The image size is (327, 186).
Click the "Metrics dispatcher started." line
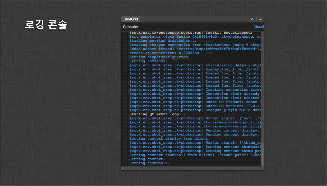point(159,57)
